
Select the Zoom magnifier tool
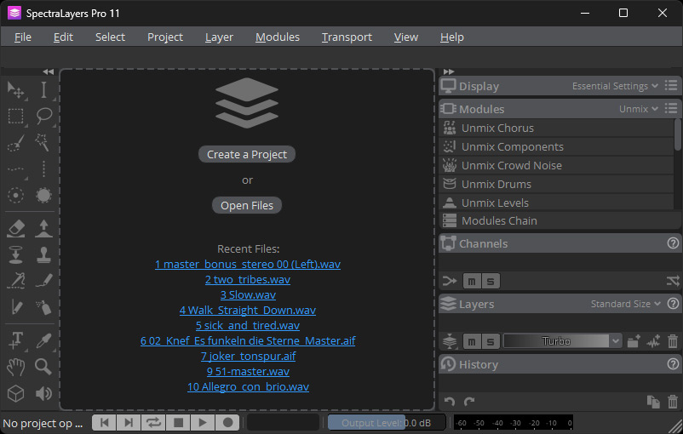click(43, 367)
